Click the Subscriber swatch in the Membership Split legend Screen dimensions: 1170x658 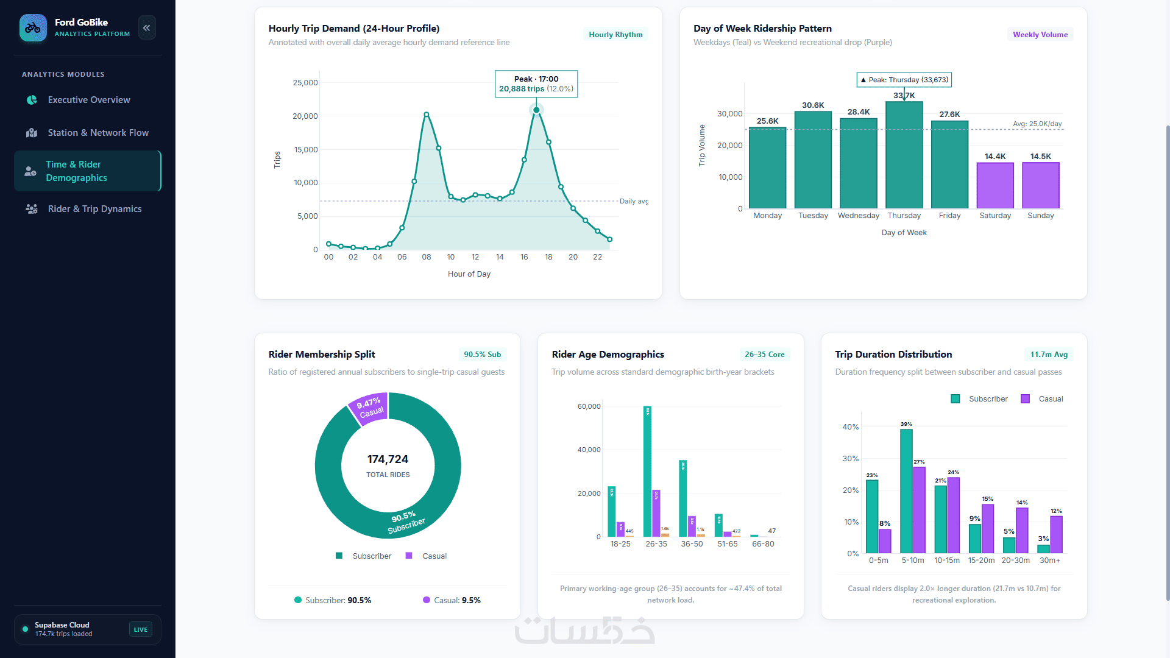tap(339, 556)
